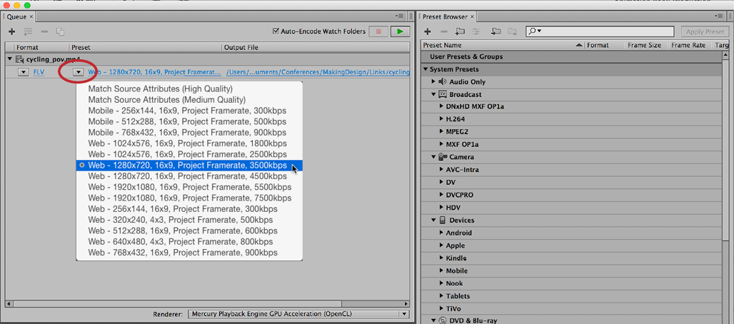Choose Web 1280x720 3500kbps preset option
Screen dimensions: 734x324
(187, 166)
